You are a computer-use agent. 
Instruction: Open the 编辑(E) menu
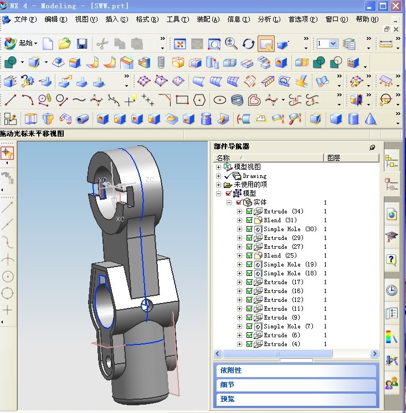pyautogui.click(x=55, y=19)
